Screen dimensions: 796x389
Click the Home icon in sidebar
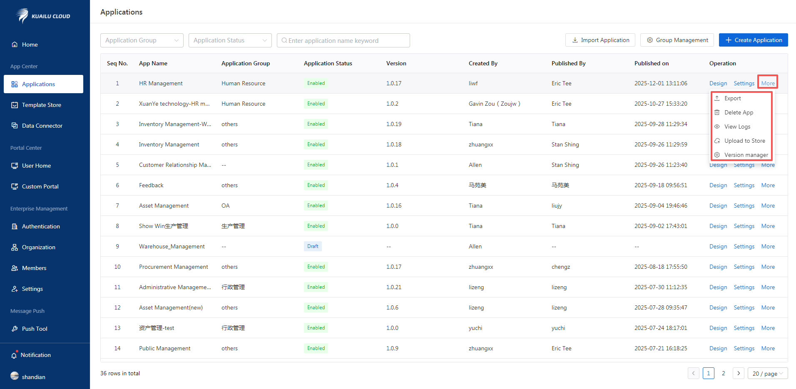(x=15, y=45)
